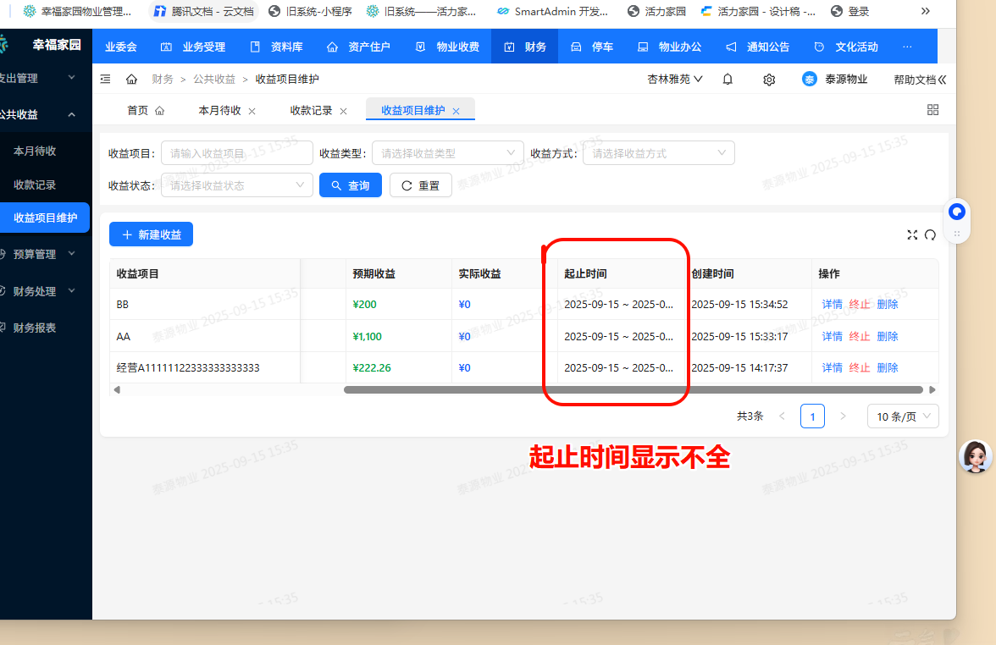Open the 停车 menu in the top navigation
This screenshot has height=645, width=996.
tap(598, 46)
